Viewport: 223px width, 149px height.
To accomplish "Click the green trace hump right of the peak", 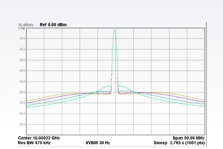I will point(123,86).
